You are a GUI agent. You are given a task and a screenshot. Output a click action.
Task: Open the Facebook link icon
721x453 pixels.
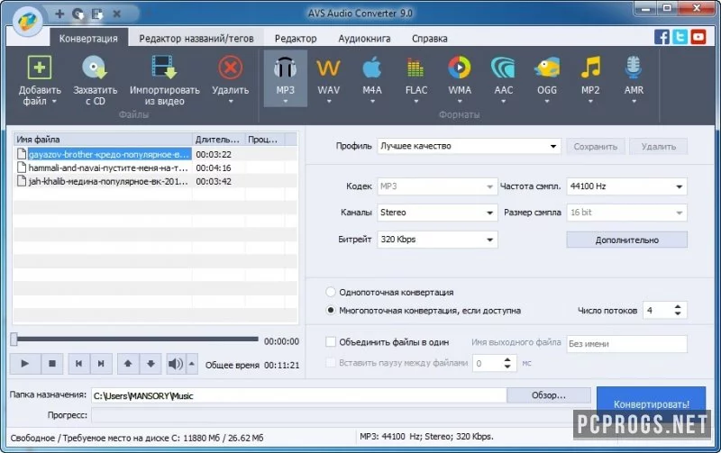click(x=662, y=37)
